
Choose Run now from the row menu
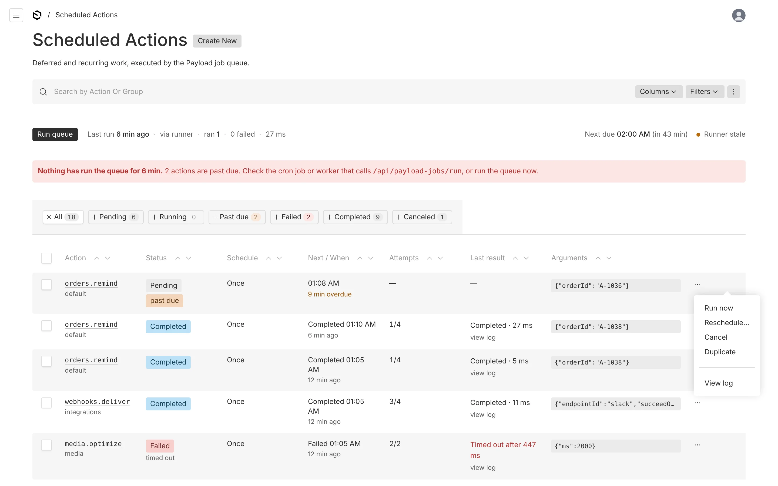click(x=719, y=308)
